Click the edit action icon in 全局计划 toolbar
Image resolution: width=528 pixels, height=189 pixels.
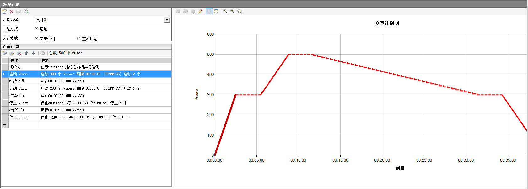click(12, 53)
